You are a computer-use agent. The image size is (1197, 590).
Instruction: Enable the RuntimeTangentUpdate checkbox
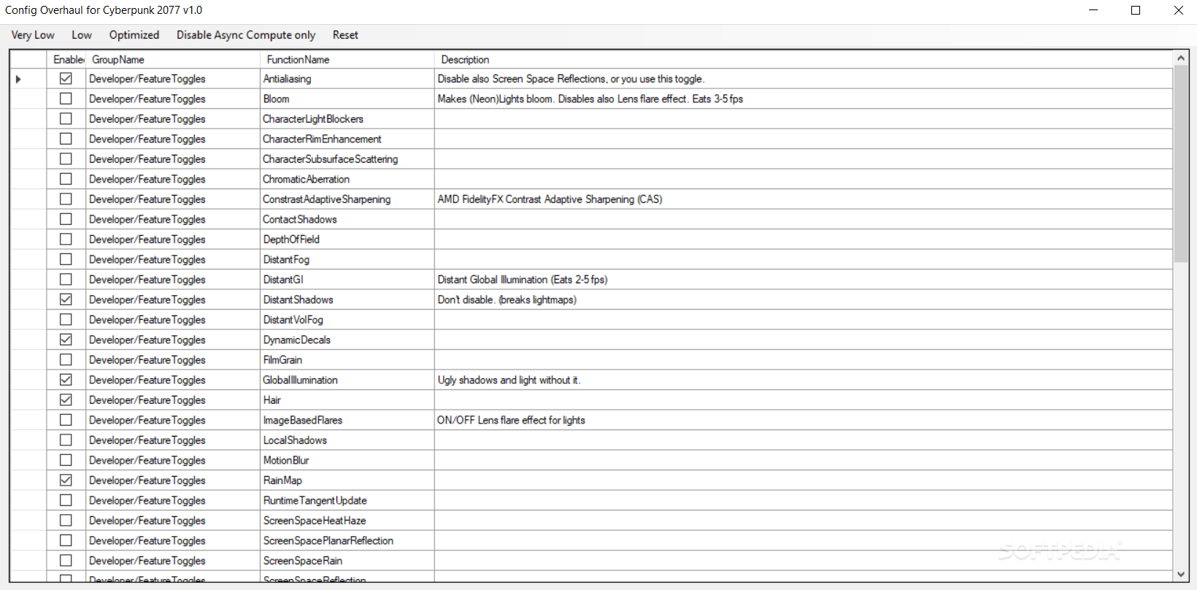[x=66, y=500]
